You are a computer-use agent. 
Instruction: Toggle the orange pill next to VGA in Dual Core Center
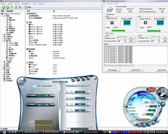(x=152, y=102)
